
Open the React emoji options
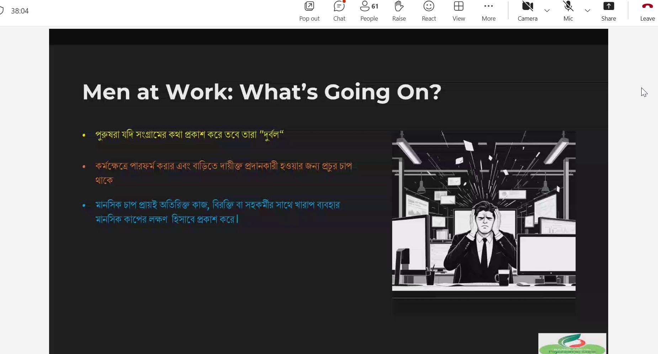429,11
